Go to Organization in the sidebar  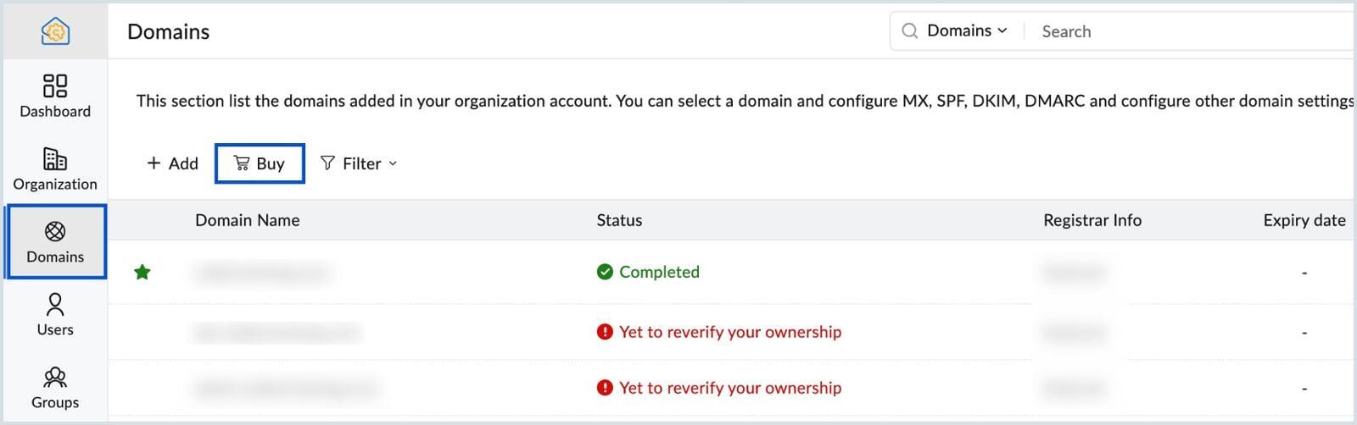click(x=55, y=169)
